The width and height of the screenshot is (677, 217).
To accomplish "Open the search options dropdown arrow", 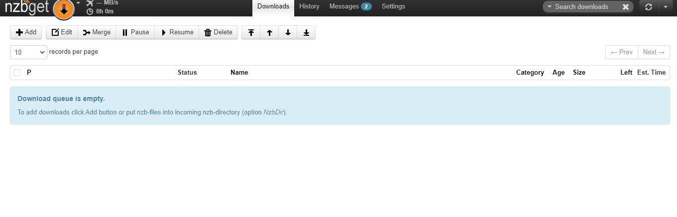I will pos(550,6).
